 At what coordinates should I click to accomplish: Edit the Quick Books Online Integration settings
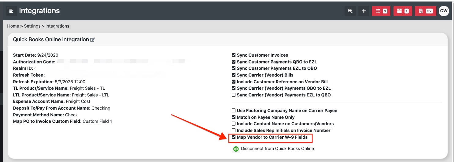[93, 40]
